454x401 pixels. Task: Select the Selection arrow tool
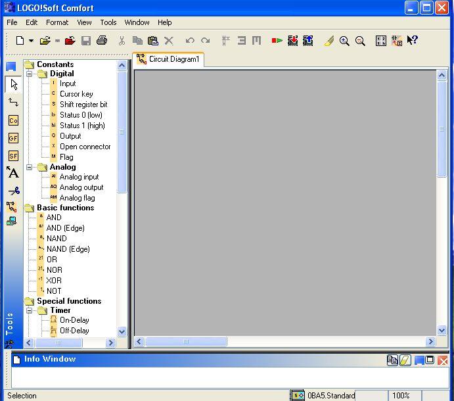coord(14,84)
